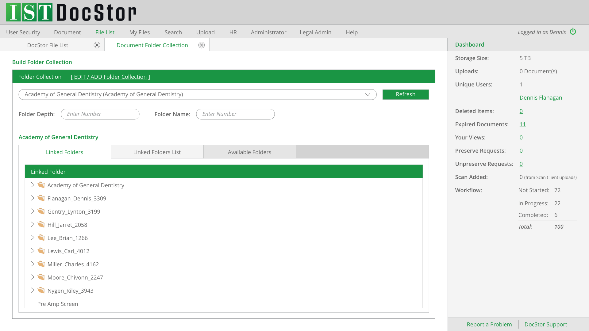The width and height of the screenshot is (589, 331).
Task: Switch to the Available Folders tab
Action: click(249, 152)
